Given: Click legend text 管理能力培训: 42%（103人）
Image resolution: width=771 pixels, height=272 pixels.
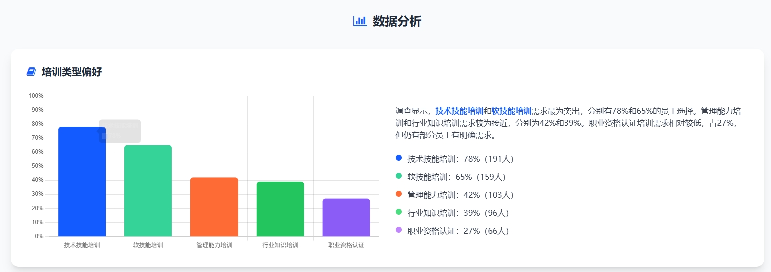Looking at the screenshot, I should point(461,195).
